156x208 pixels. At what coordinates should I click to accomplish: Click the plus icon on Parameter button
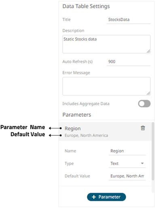[x=94, y=197]
